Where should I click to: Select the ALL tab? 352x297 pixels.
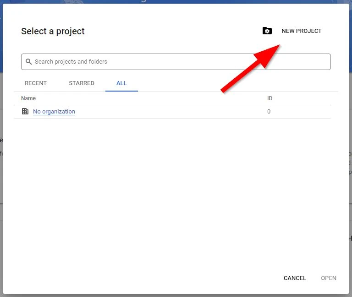pyautogui.click(x=121, y=83)
